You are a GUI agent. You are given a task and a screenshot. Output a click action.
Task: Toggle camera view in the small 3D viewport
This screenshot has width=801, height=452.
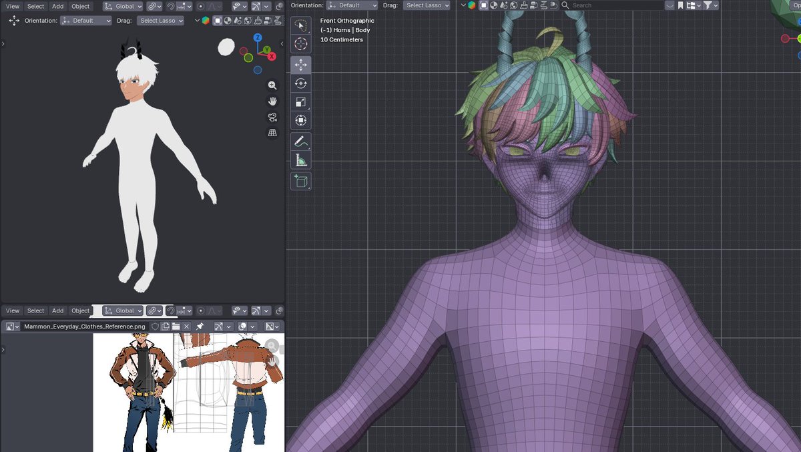coord(272,118)
